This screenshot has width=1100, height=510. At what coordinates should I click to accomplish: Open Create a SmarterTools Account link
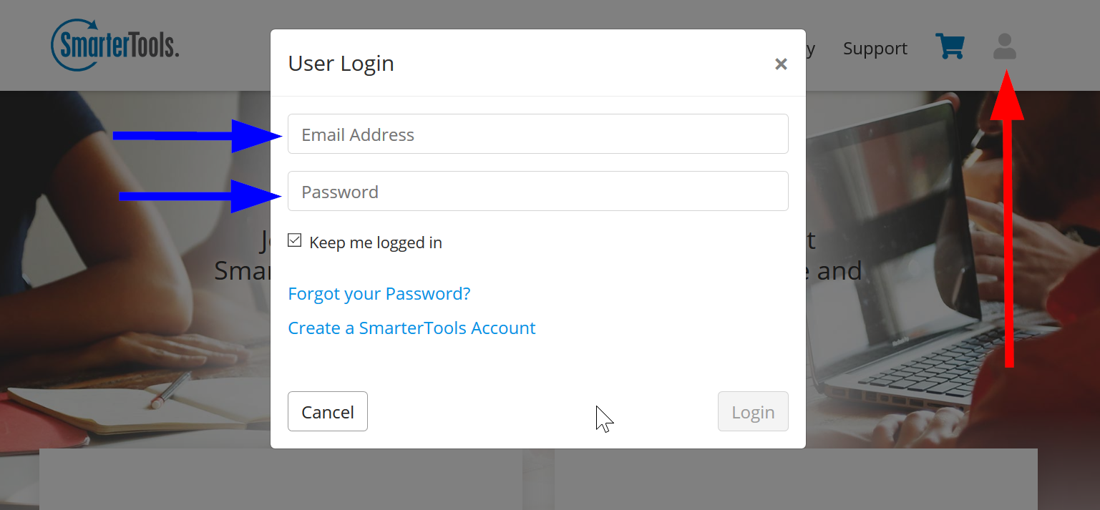pyautogui.click(x=412, y=328)
